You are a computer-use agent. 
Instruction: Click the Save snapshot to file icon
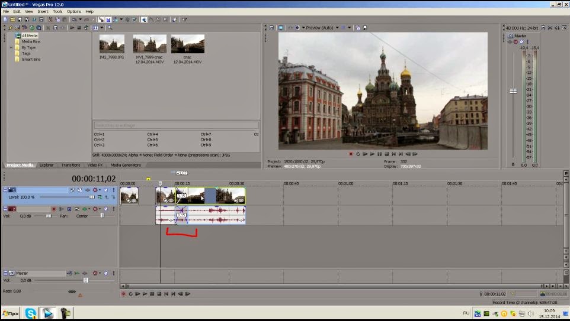(365, 28)
